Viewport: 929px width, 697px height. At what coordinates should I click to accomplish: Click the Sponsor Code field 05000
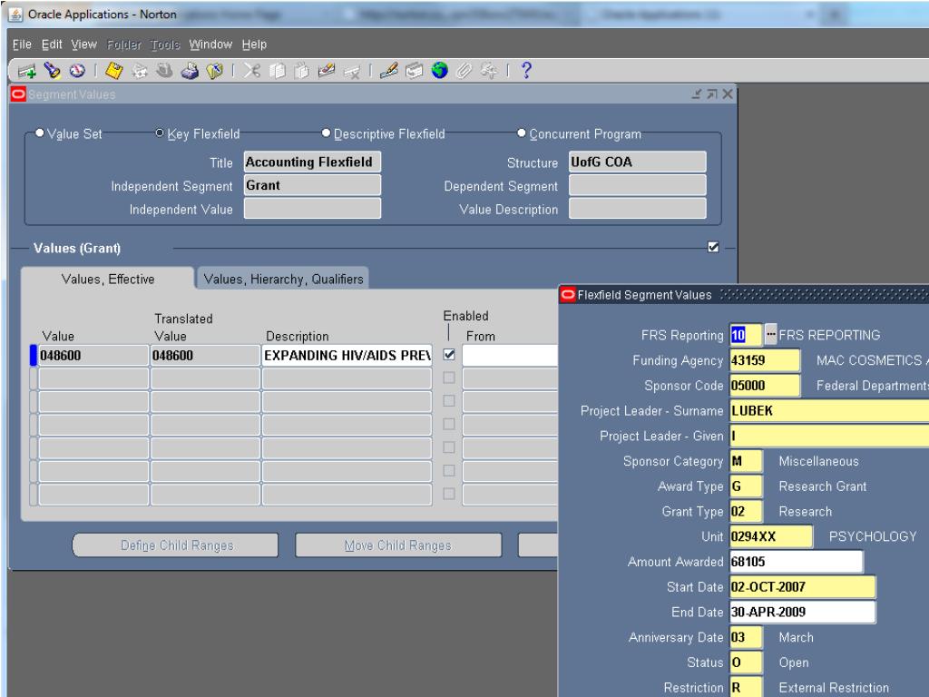(764, 385)
